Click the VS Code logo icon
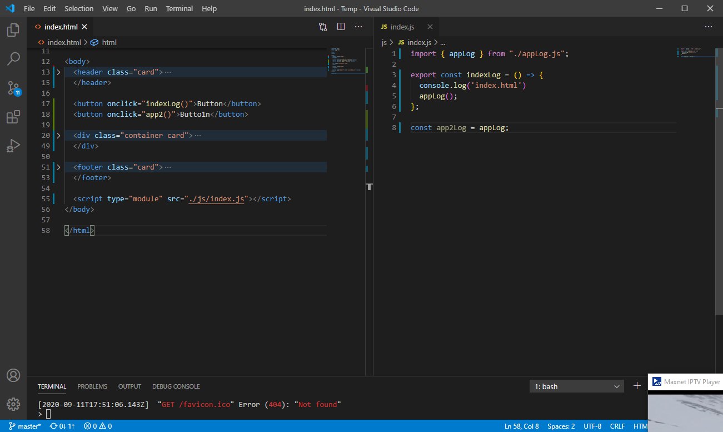 pyautogui.click(x=9, y=8)
